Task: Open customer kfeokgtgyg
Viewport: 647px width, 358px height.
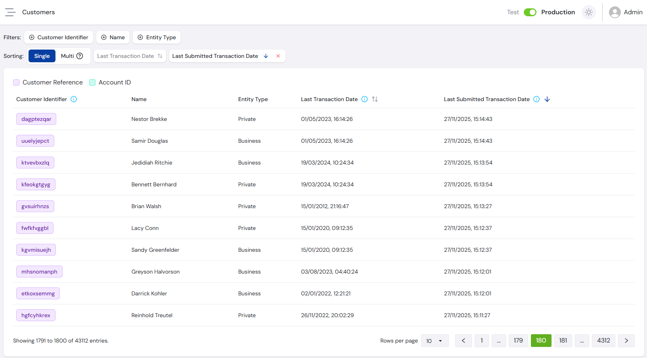Action: pos(36,184)
